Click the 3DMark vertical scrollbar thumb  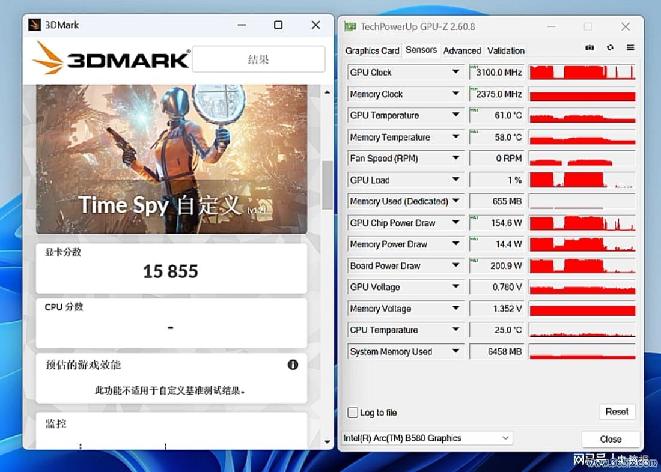(327, 185)
